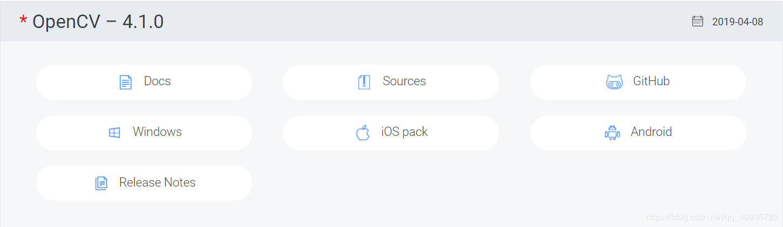This screenshot has width=783, height=227.
Task: View the Release Notes text link
Action: [157, 183]
